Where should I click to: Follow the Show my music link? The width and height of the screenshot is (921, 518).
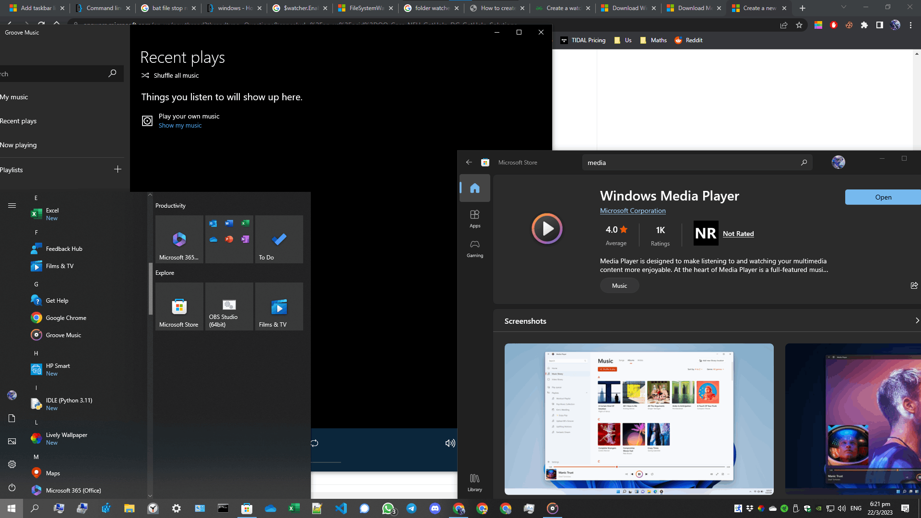[x=180, y=125]
